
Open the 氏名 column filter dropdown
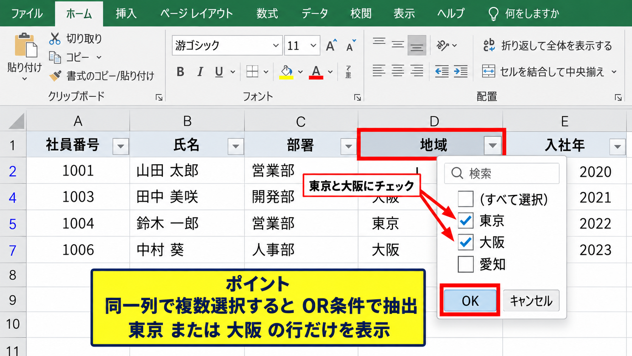(235, 146)
